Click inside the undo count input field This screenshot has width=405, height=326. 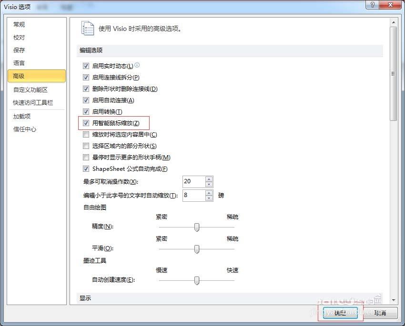click(x=193, y=181)
